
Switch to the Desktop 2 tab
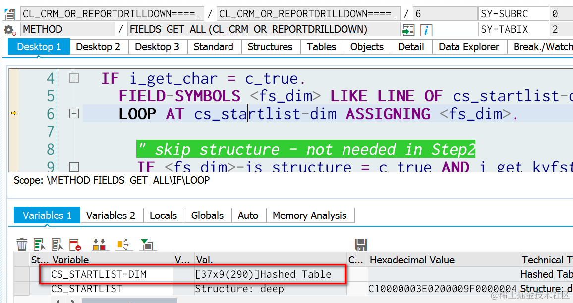click(x=98, y=47)
